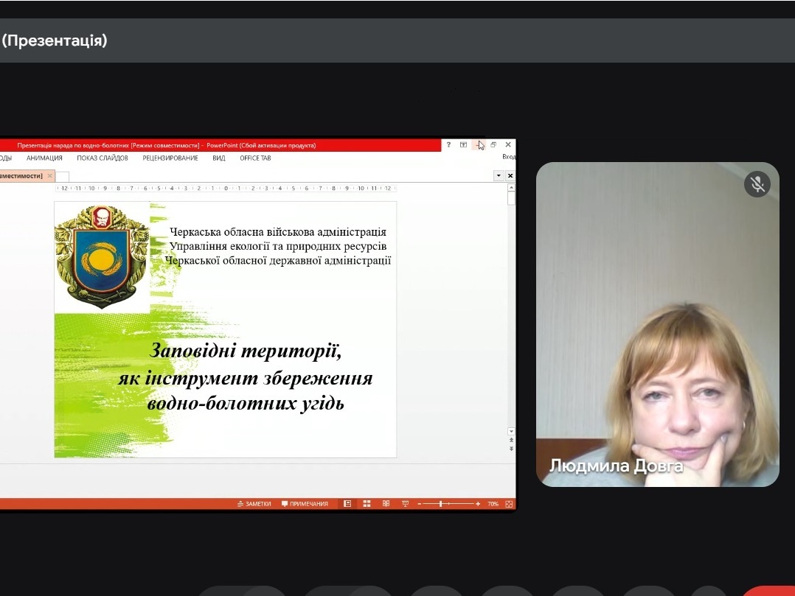Close the document tab in Office Tab bar
The height and width of the screenshot is (596, 795).
coord(50,176)
